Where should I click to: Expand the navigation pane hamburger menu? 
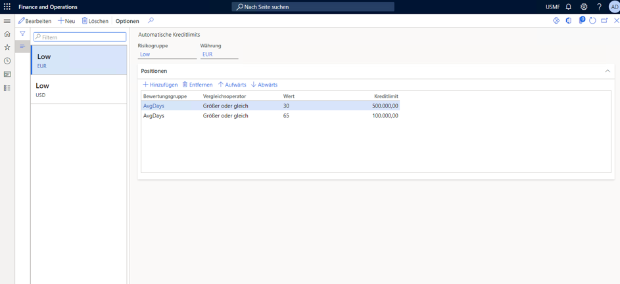tap(7, 21)
